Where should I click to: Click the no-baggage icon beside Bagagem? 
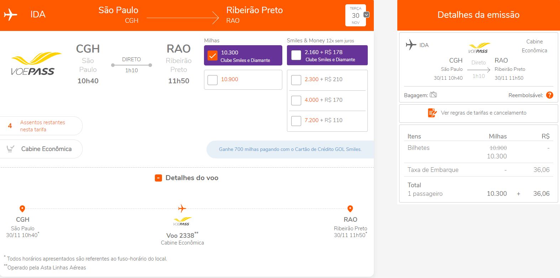tap(433, 95)
